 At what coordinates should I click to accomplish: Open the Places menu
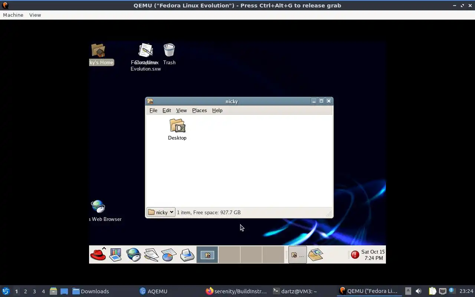[199, 110]
